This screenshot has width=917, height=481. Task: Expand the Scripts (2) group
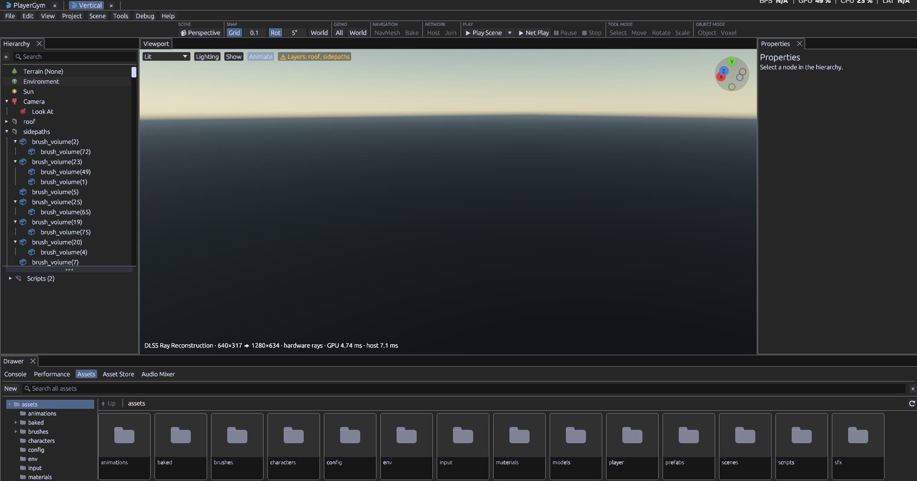tap(10, 278)
